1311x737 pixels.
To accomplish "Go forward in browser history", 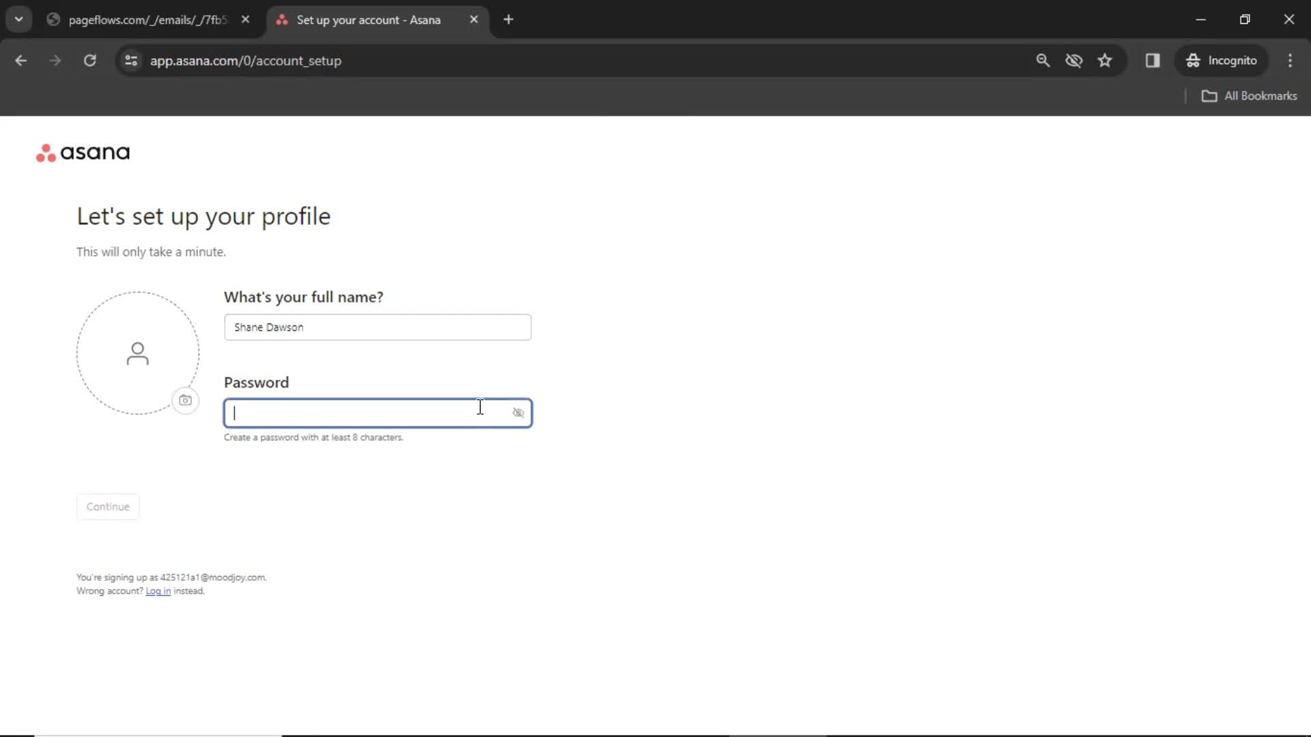I will tap(55, 61).
